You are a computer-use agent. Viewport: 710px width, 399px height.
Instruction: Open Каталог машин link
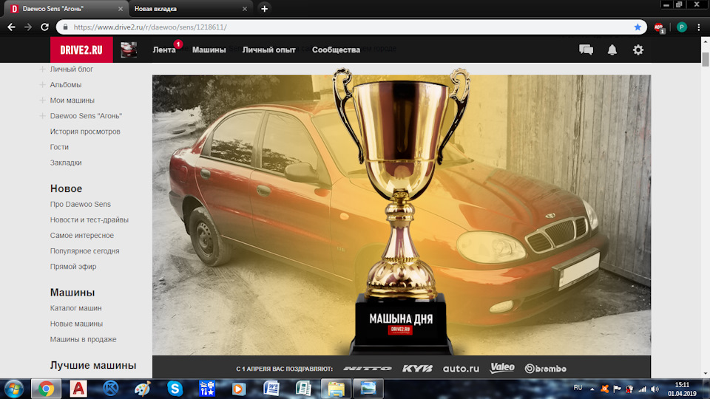click(75, 309)
